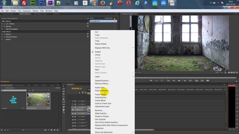Expand the Opacity effect properties

(x=2, y=26)
